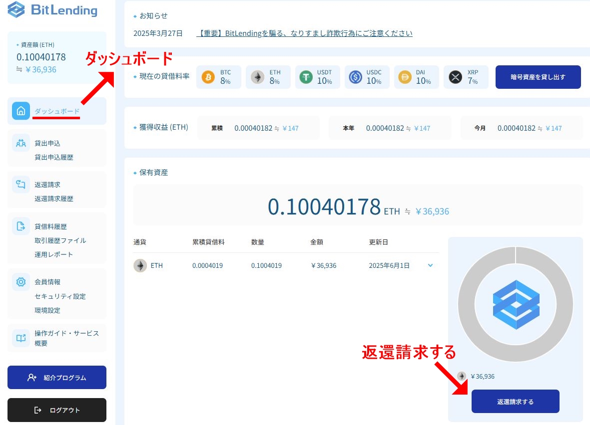
Task: Click the USDT 10% rate text
Action: [324, 77]
